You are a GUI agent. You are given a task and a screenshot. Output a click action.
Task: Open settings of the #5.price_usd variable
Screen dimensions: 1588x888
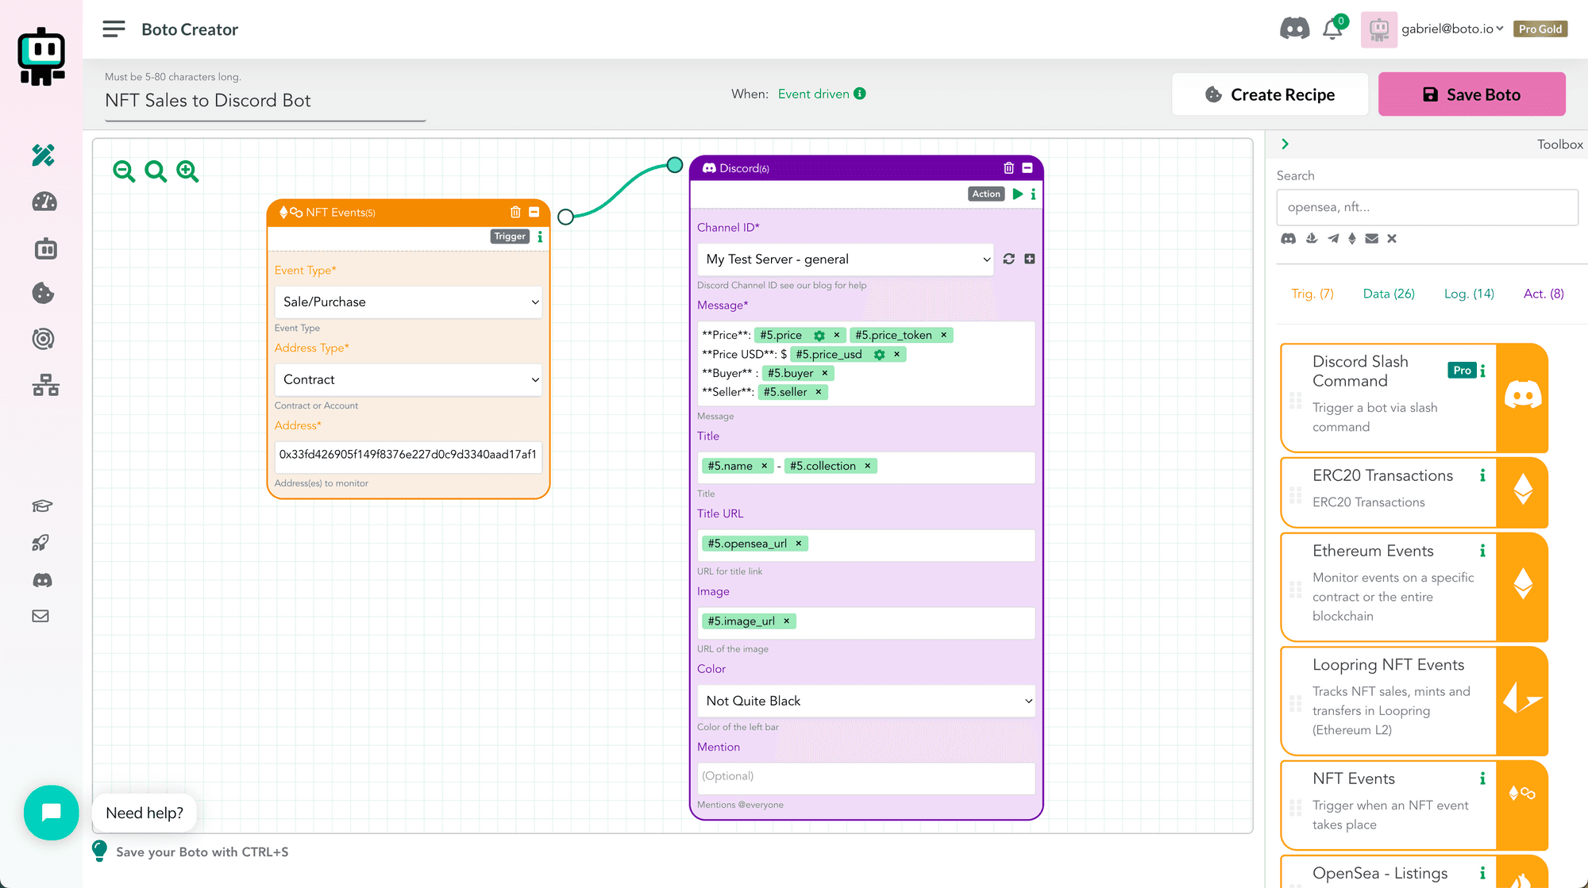tap(879, 355)
